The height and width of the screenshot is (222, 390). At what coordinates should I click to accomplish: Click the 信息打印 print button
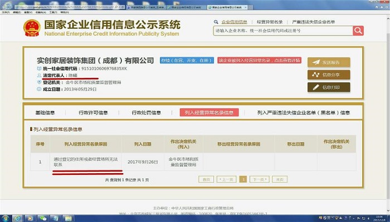[x=329, y=87]
